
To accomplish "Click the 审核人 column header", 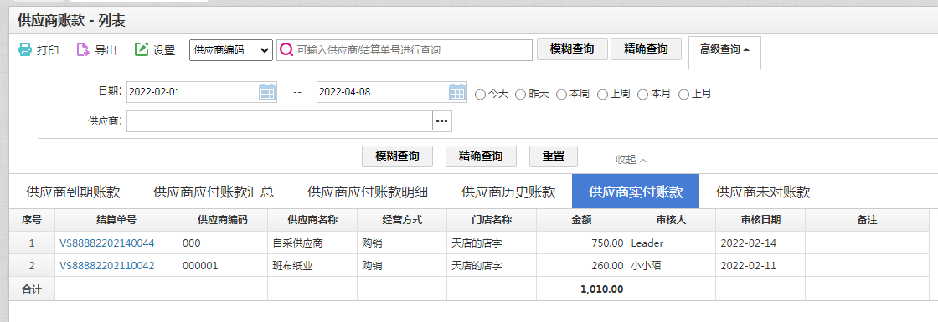I will point(671,220).
